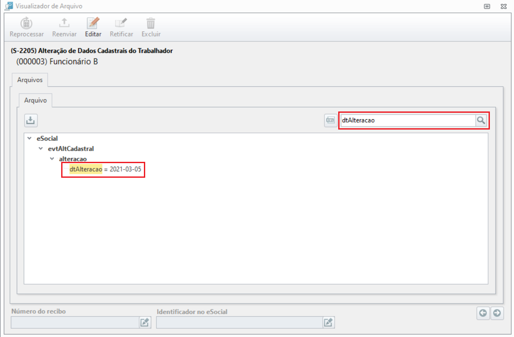Click the Reprocessar toolbar icon
Image resolution: width=514 pixels, height=337 pixels.
pyautogui.click(x=26, y=24)
